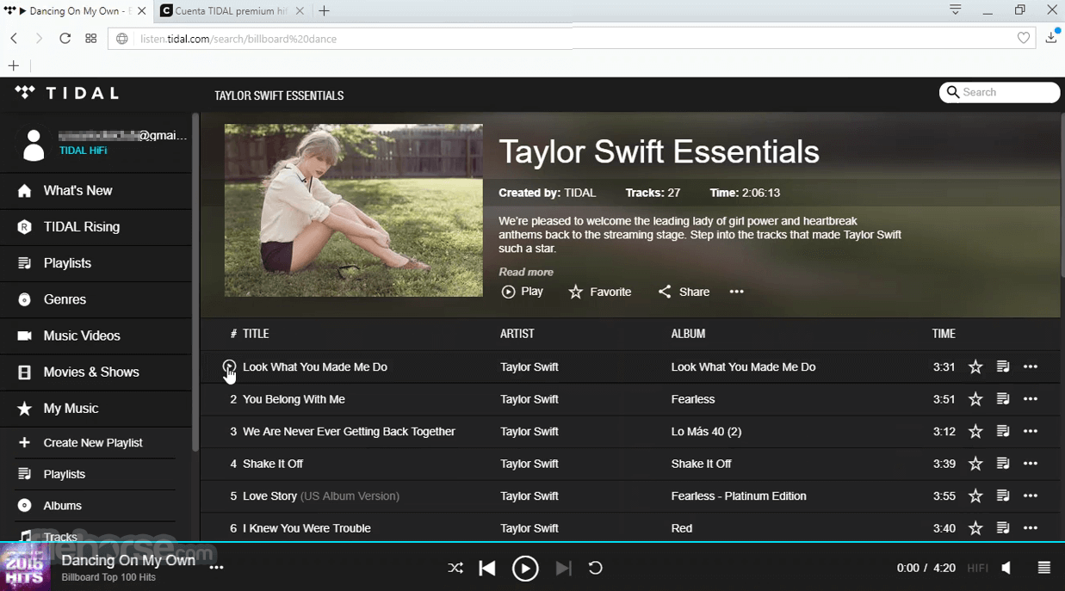Add You Belong With Me to queue
The image size is (1065, 591).
pyautogui.click(x=1003, y=399)
